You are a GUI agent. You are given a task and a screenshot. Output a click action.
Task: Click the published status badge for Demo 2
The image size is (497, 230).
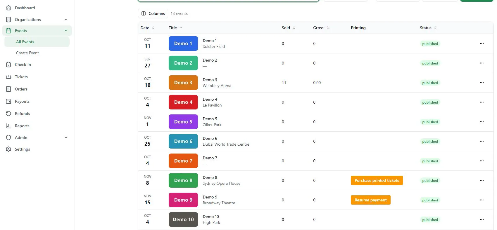[430, 63]
